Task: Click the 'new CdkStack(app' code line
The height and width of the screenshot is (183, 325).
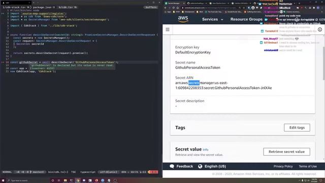Action: pos(33,71)
